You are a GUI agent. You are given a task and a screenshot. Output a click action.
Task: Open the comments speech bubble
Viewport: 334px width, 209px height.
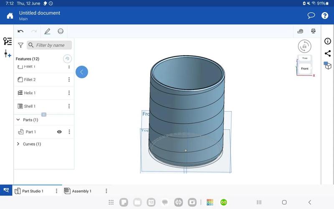tap(311, 15)
